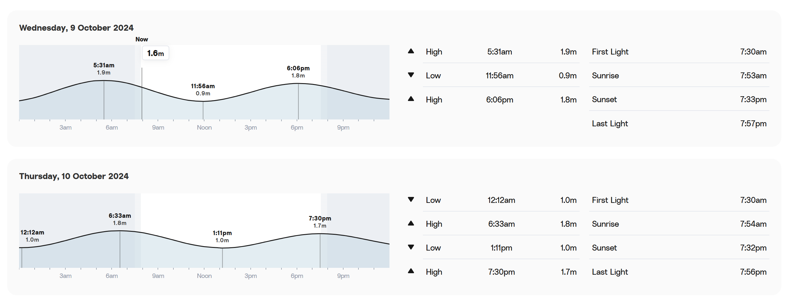Click the up arrow beside 6:33am High

pyautogui.click(x=411, y=223)
